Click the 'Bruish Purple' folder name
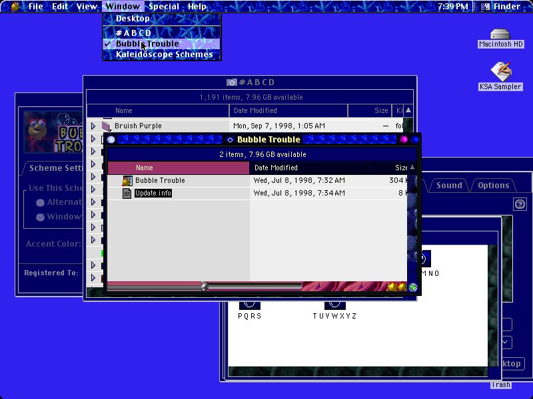Viewport: 533px width, 399px height. click(x=138, y=126)
